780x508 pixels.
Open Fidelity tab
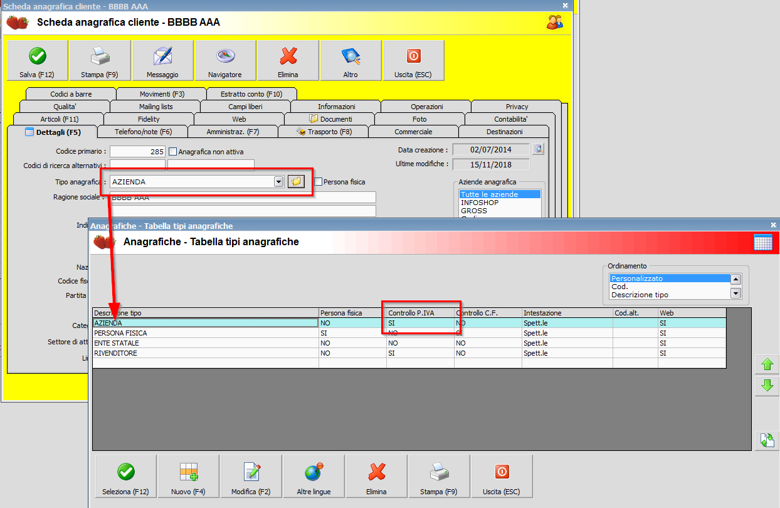click(149, 119)
